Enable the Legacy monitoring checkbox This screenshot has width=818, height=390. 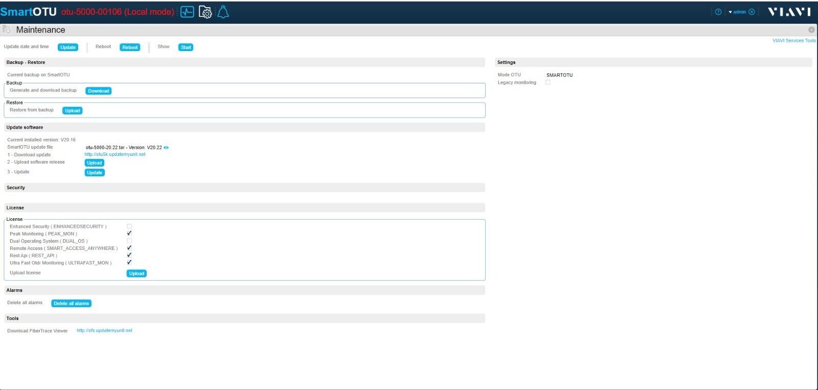tap(548, 82)
